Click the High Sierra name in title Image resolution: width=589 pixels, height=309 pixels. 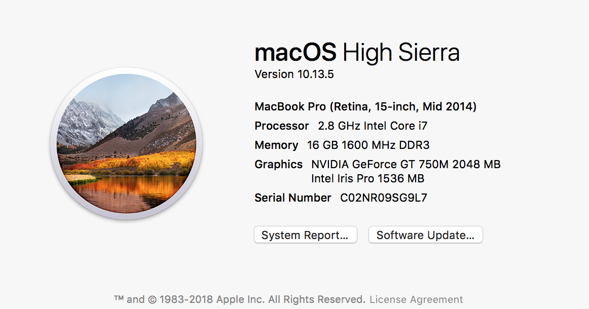pyautogui.click(x=401, y=52)
